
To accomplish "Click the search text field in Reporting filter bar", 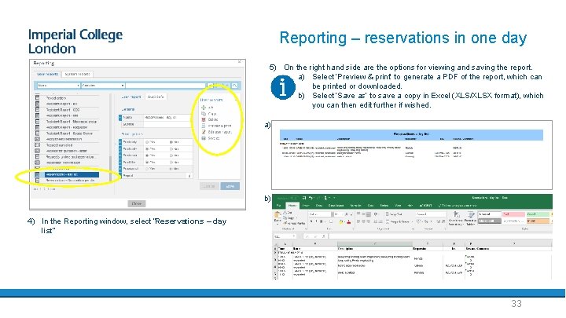I will (x=165, y=86).
